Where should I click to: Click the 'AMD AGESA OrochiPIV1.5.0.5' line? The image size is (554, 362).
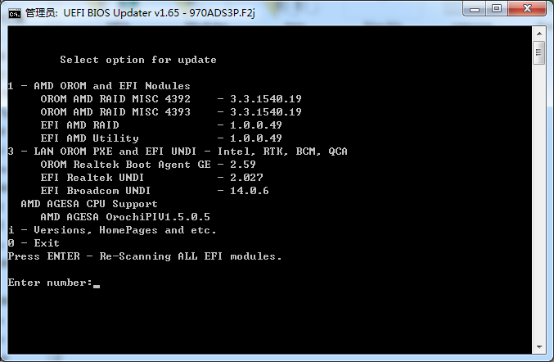(125, 217)
